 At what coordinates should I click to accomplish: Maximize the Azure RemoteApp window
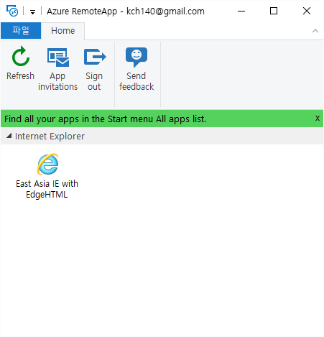click(x=274, y=11)
